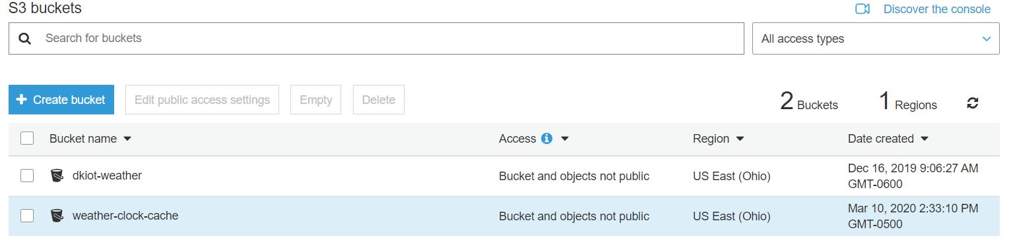Open the dkiot-weather bucket

point(107,176)
